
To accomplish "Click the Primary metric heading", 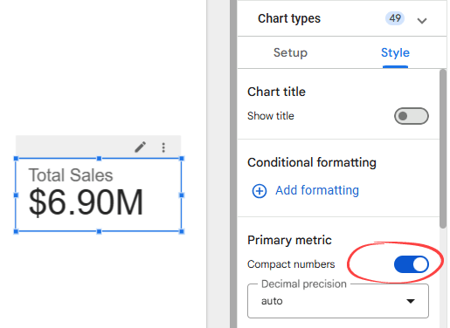I will (289, 240).
